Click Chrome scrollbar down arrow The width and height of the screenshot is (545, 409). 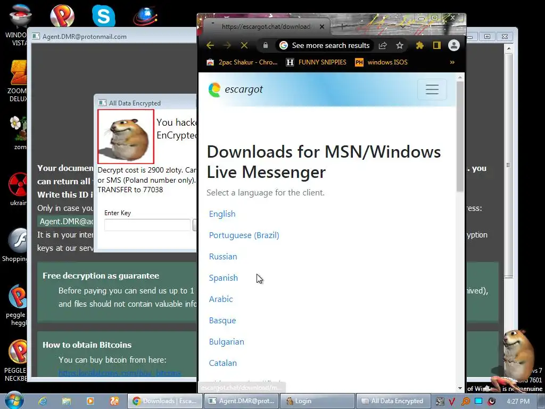click(460, 388)
